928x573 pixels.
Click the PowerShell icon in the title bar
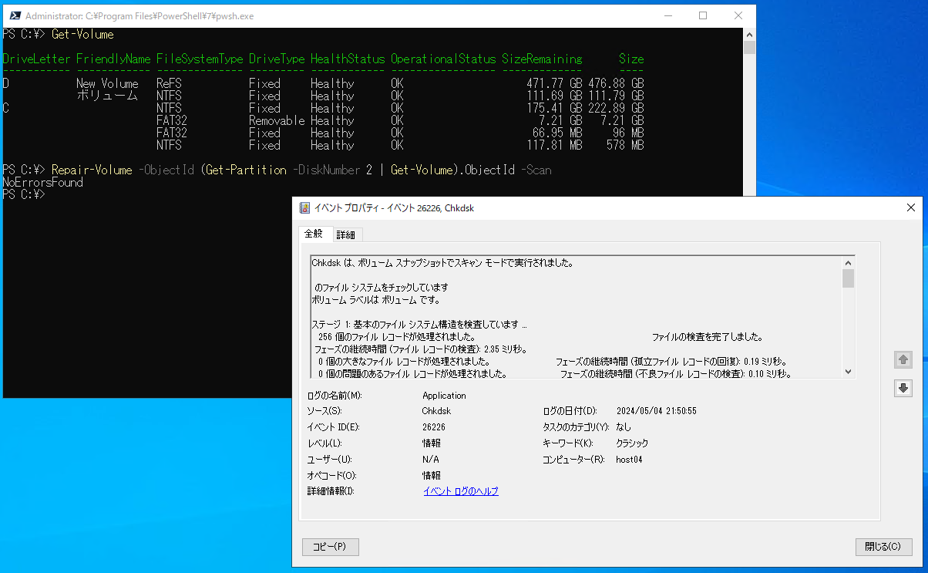tap(15, 15)
